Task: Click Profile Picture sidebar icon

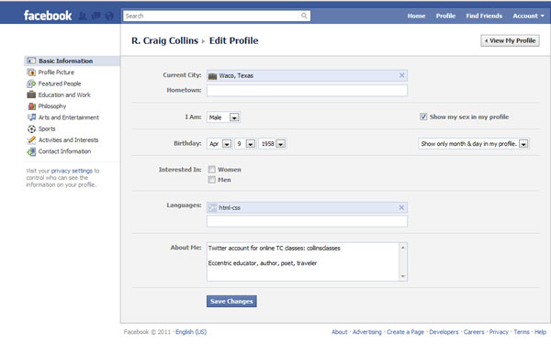Action: click(31, 72)
